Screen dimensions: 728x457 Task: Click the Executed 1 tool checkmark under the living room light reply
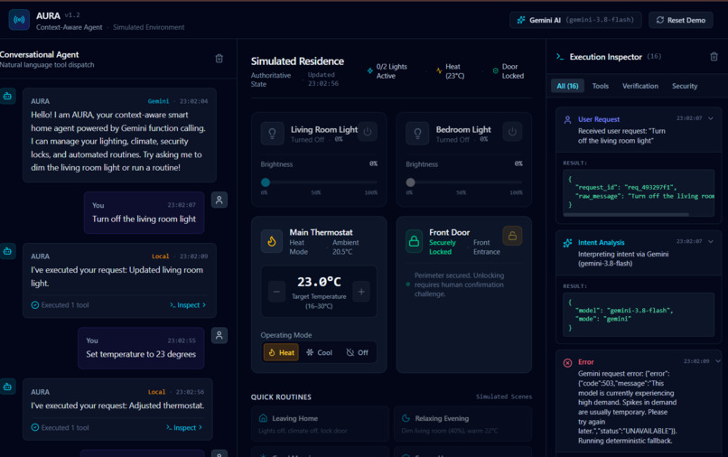[35, 305]
